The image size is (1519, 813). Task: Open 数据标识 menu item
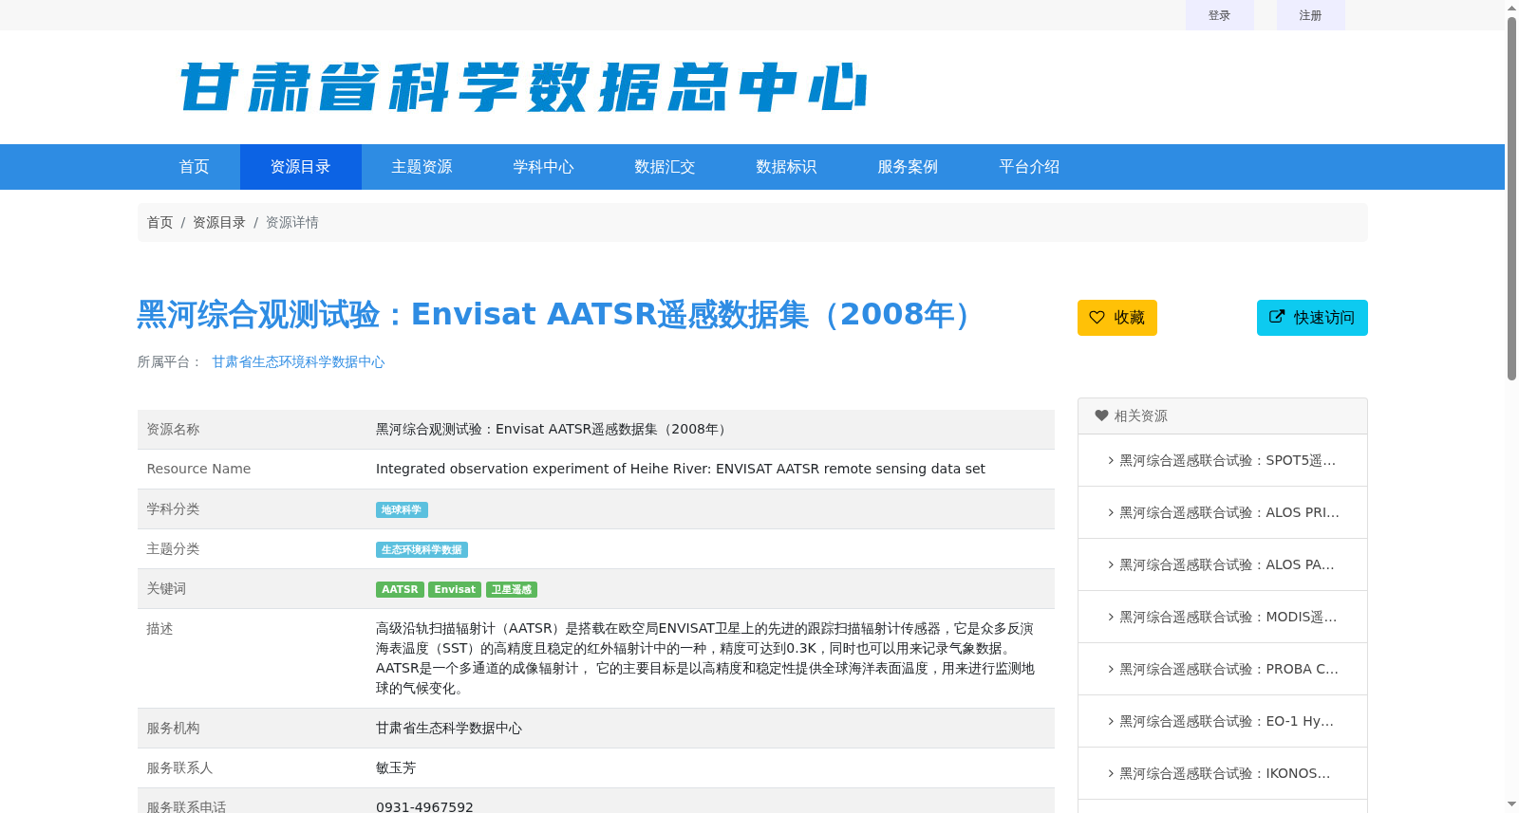click(x=787, y=167)
